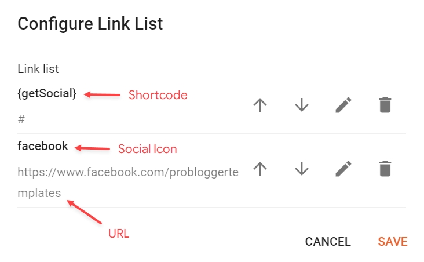This screenshot has height=262, width=424.
Task: Click the red URL annotation label
Action: coord(119,234)
